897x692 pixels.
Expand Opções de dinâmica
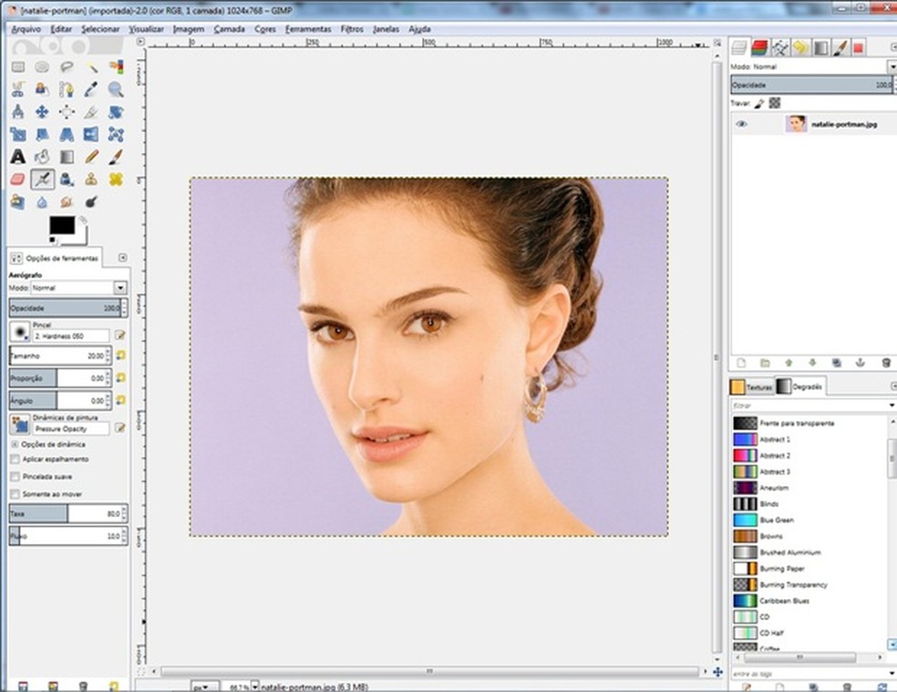click(x=15, y=445)
